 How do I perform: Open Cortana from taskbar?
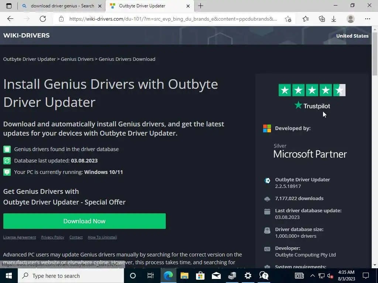[x=133, y=276]
